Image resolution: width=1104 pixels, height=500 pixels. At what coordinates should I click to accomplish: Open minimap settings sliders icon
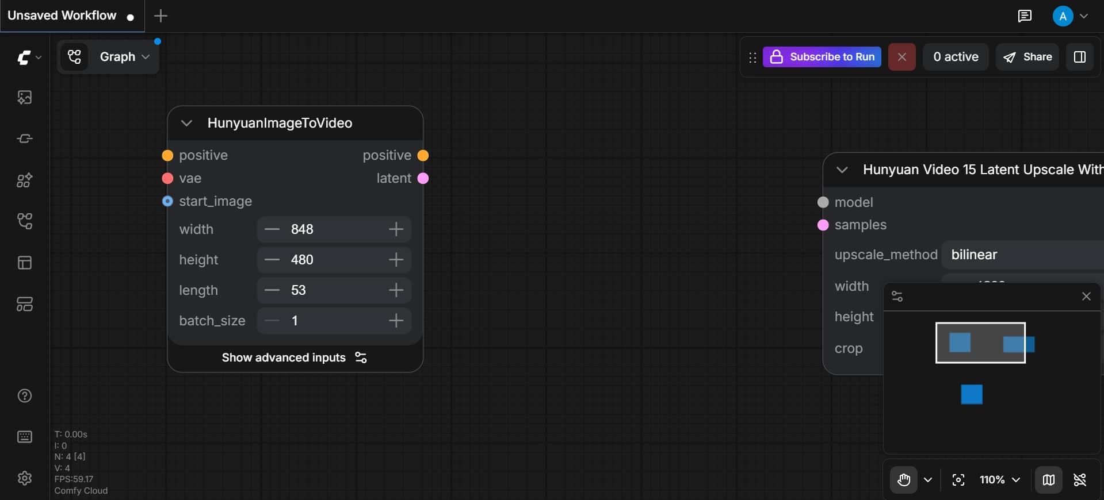coord(897,297)
